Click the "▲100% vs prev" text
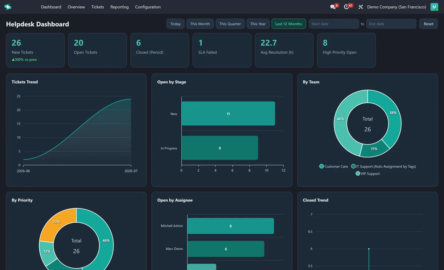The height and width of the screenshot is (270, 444). 24,60
